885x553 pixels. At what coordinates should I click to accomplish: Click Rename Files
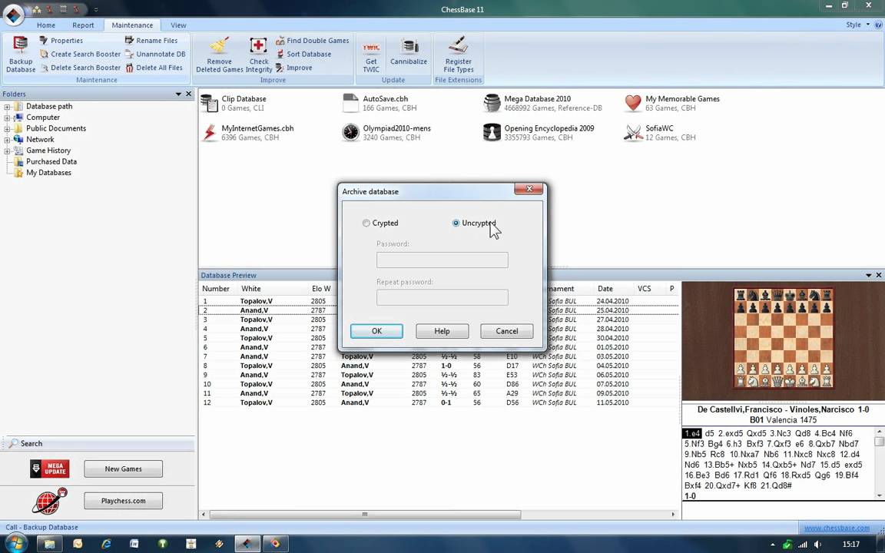(151, 41)
